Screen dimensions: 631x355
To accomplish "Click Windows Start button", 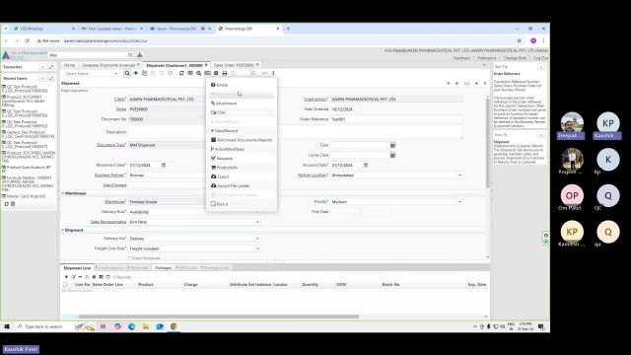I will pyautogui.click(x=7, y=326).
